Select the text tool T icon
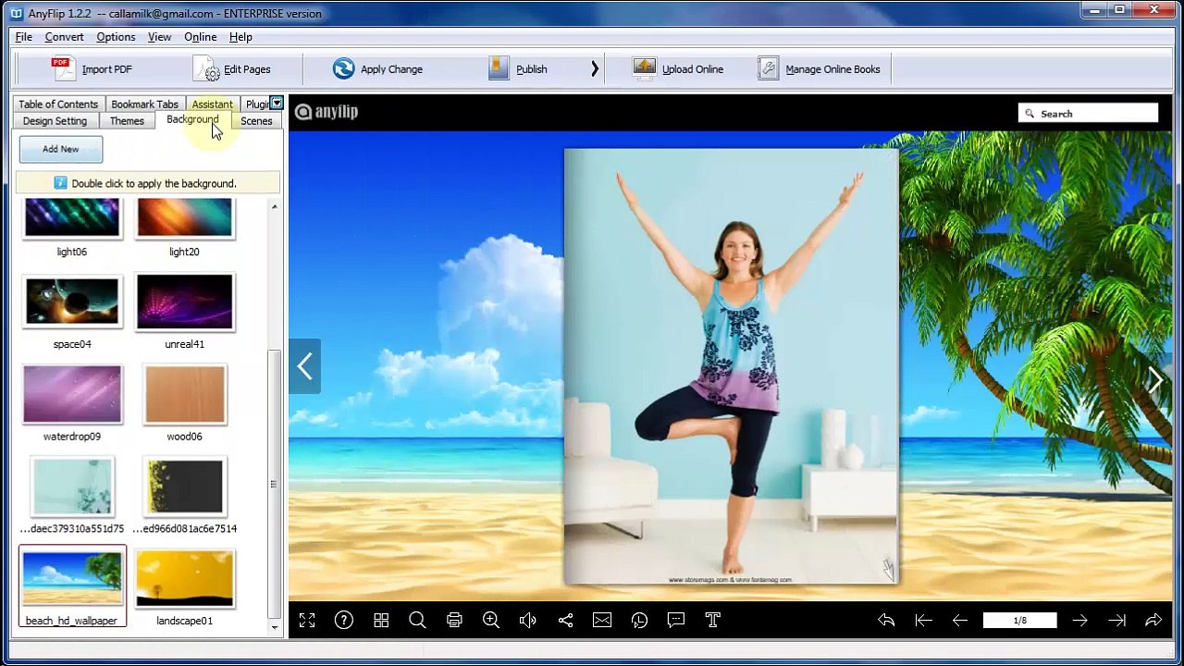The width and height of the screenshot is (1184, 666). 713,621
